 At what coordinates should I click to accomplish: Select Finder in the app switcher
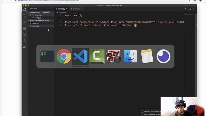click(130, 56)
